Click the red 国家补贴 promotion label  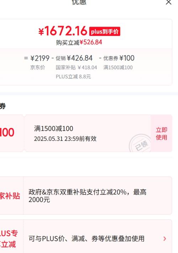[x=10, y=196]
